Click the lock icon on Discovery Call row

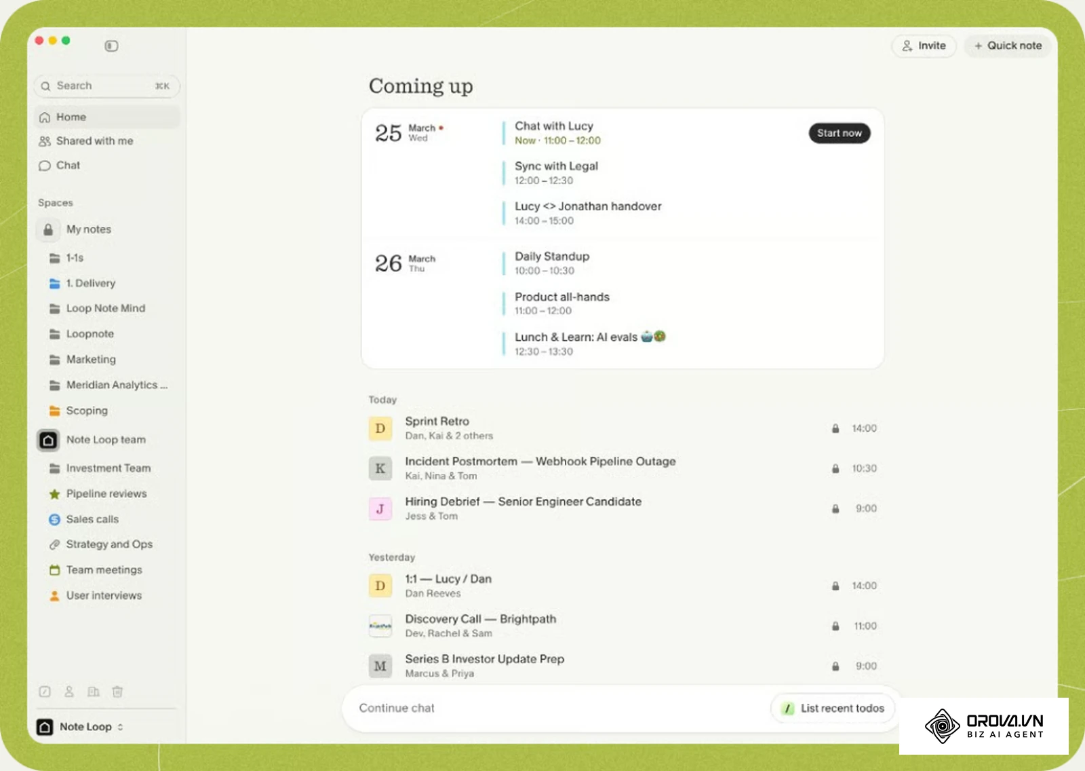[x=835, y=626]
